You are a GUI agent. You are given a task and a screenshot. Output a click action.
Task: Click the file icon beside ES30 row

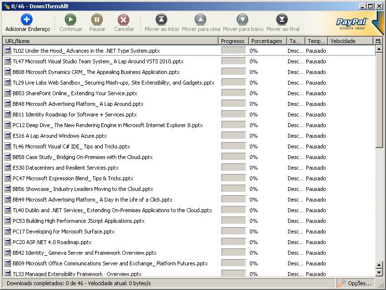[8, 167]
